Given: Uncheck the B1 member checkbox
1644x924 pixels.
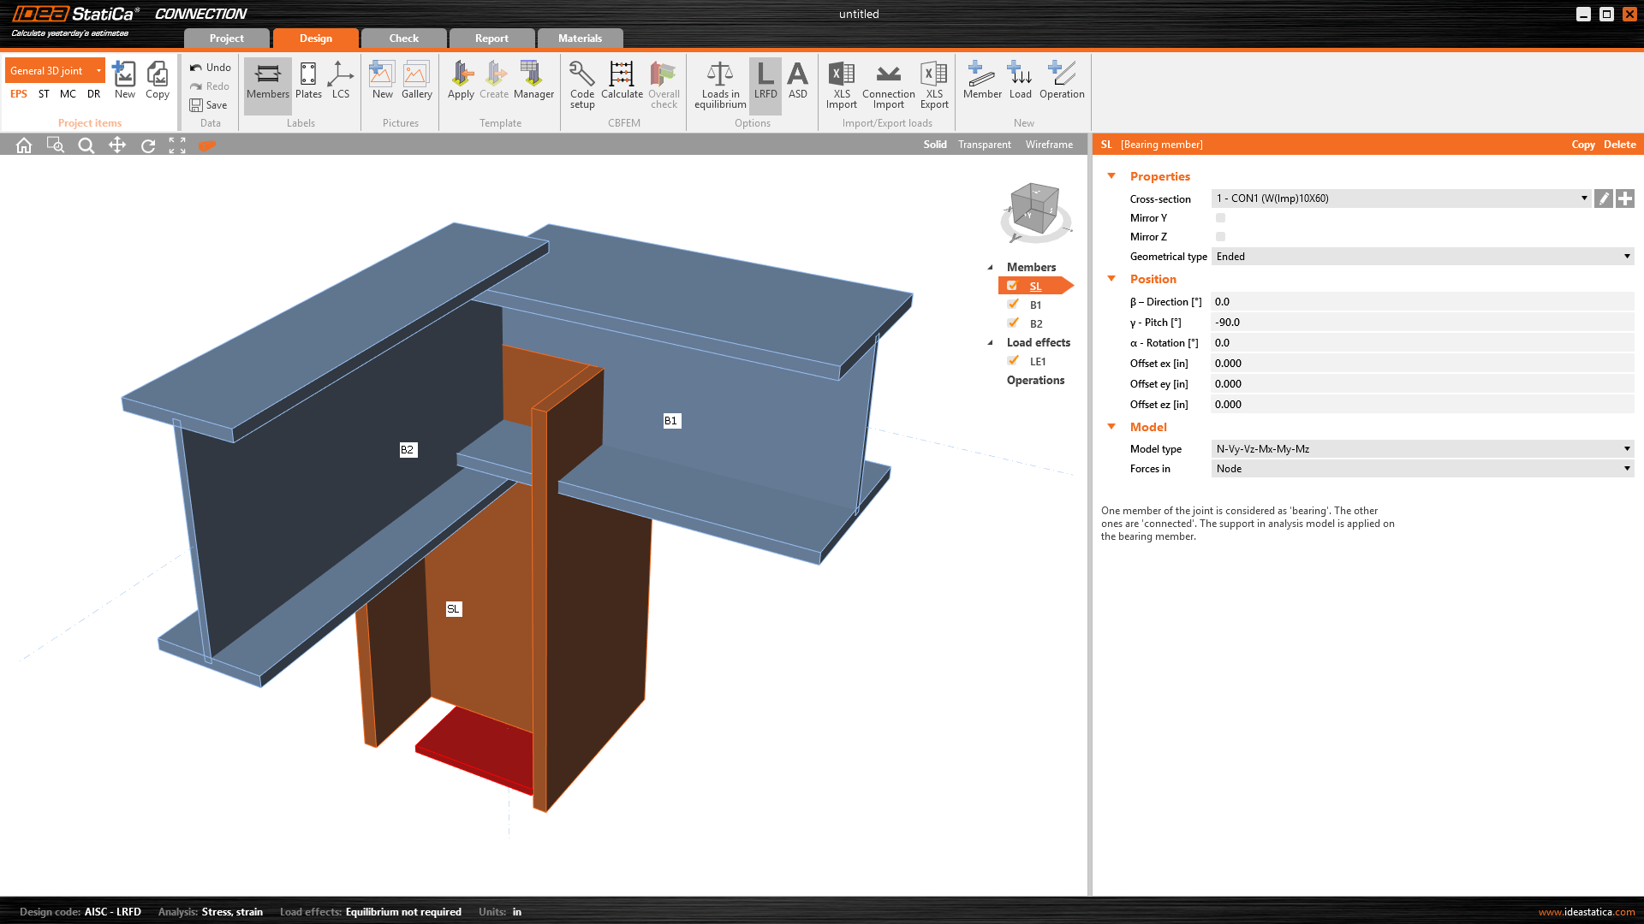Looking at the screenshot, I should (x=1014, y=305).
